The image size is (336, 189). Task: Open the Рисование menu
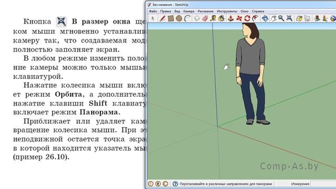205,11
